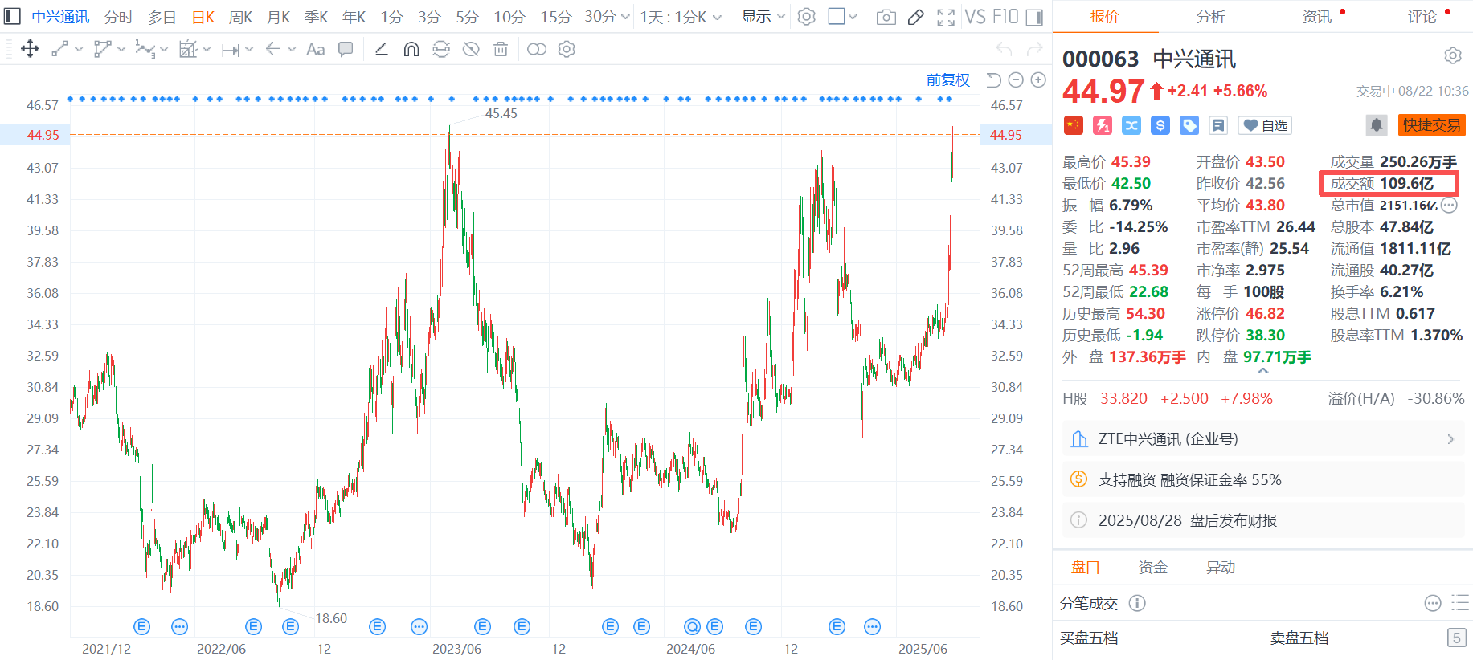The width and height of the screenshot is (1473, 660).
Task: Open drawing toolbar gear settings
Action: tap(567, 50)
